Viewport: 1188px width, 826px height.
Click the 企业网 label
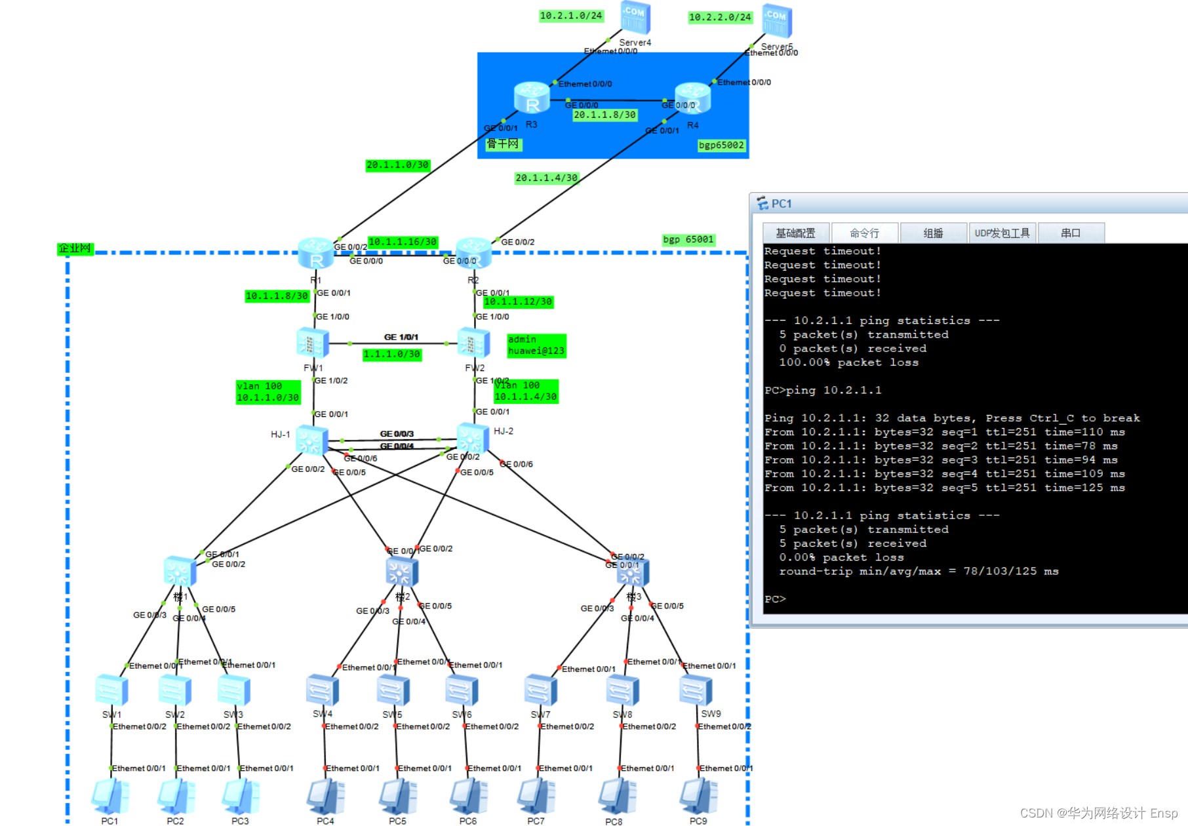[x=75, y=248]
